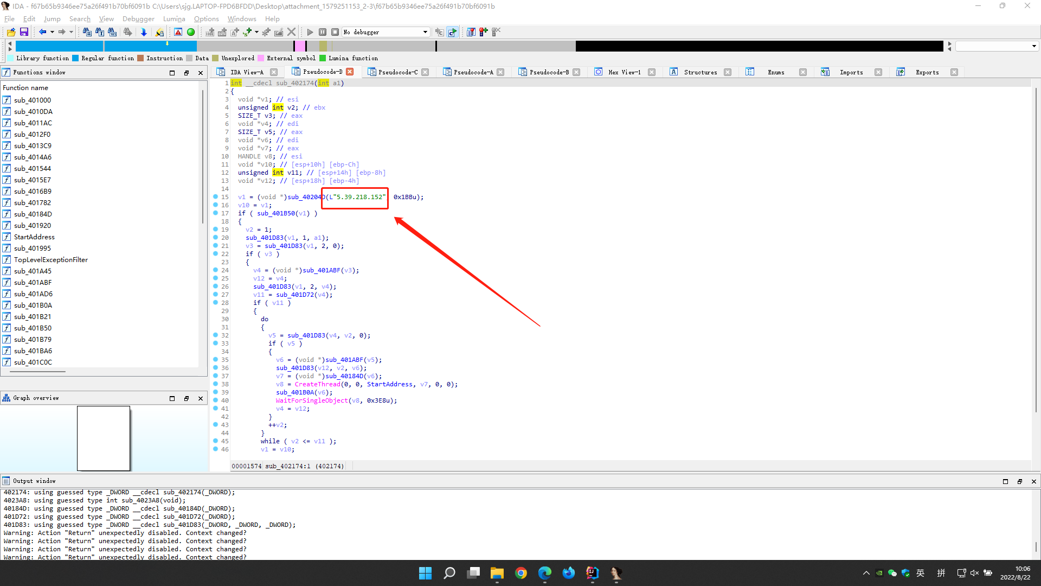
Task: Switch to the Imports tab
Action: [x=851, y=72]
